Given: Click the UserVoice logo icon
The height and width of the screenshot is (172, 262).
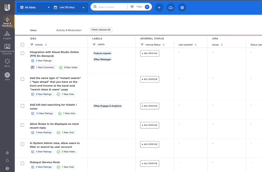Looking at the screenshot, I should click(x=7, y=7).
